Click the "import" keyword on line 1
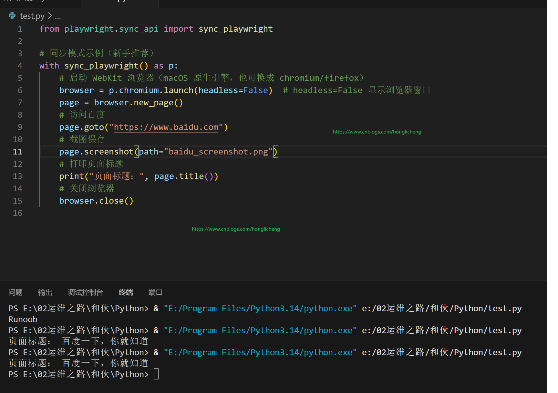Viewport: 558px width, 393px height. point(179,29)
